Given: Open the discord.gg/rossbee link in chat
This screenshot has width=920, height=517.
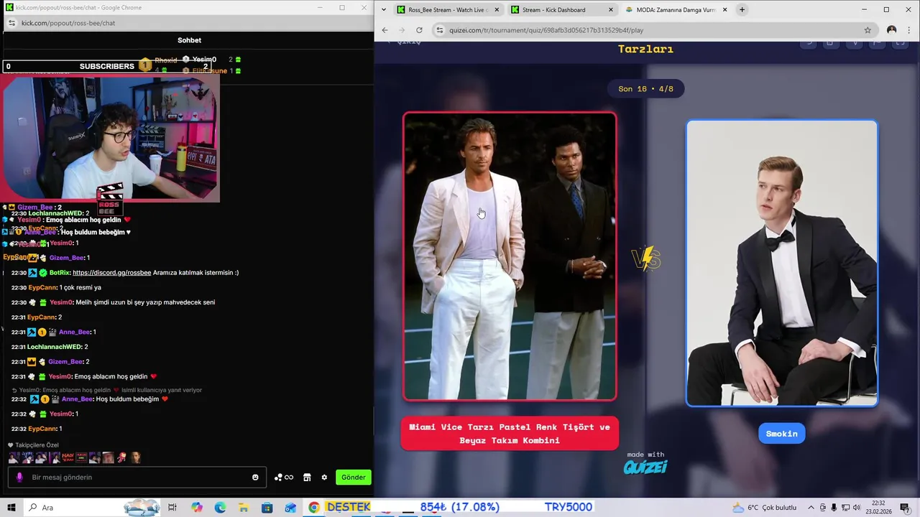Looking at the screenshot, I should pyautogui.click(x=112, y=273).
